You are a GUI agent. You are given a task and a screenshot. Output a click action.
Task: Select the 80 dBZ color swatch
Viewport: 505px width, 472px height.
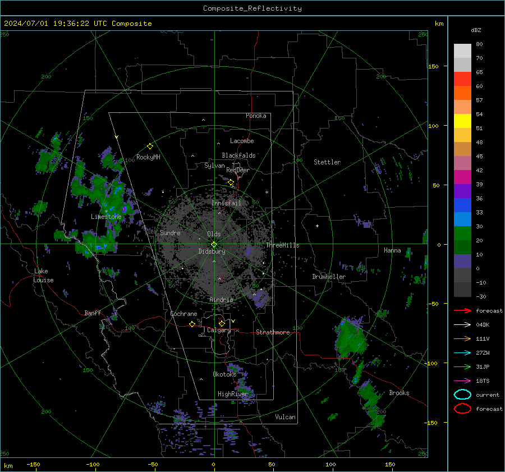pyautogui.click(x=462, y=51)
